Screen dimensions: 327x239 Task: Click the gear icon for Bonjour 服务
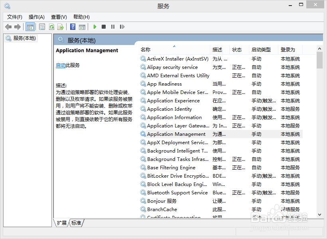pyautogui.click(x=143, y=200)
